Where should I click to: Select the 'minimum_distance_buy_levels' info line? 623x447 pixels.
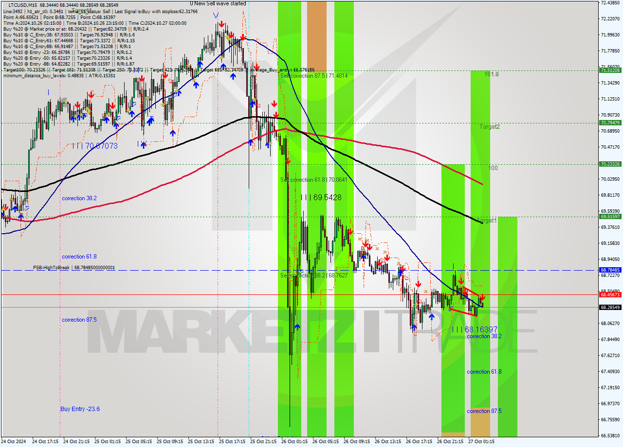point(59,75)
